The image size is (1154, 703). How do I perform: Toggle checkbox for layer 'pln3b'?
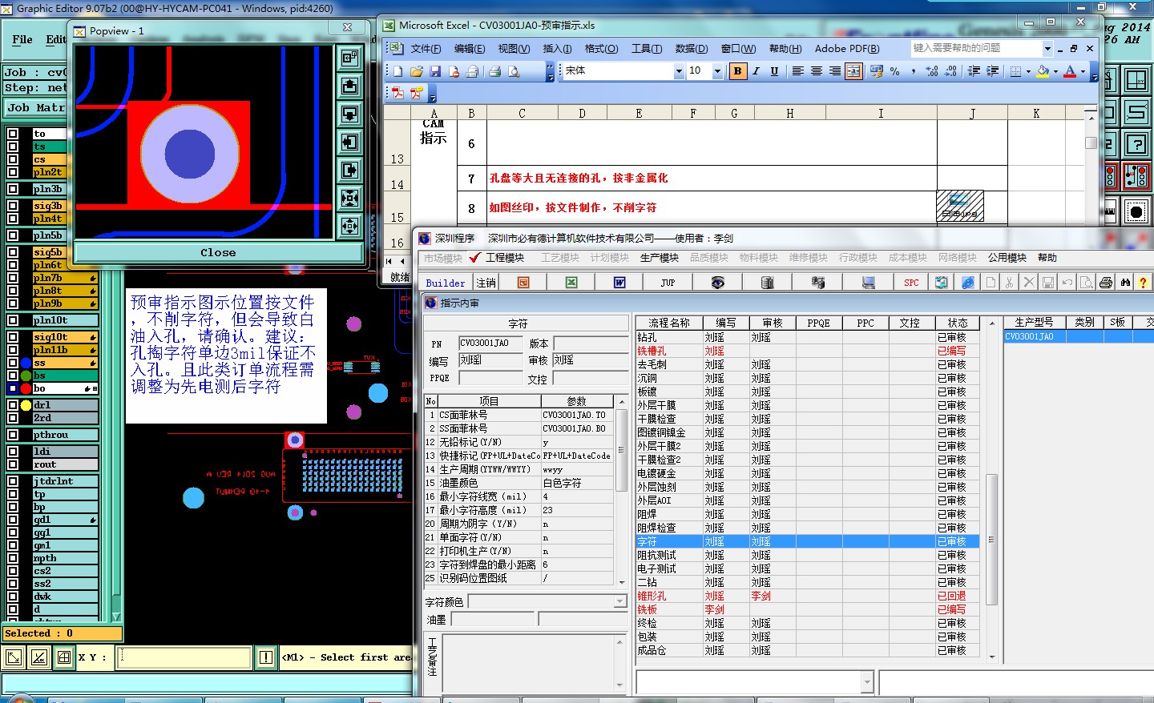pyautogui.click(x=13, y=189)
